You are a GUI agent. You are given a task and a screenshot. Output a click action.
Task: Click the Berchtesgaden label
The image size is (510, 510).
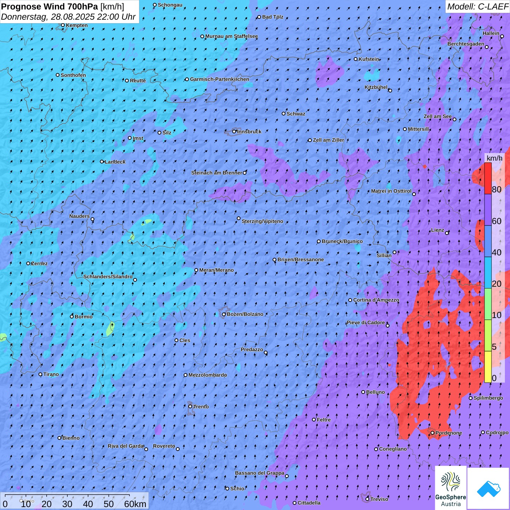coord(466,44)
